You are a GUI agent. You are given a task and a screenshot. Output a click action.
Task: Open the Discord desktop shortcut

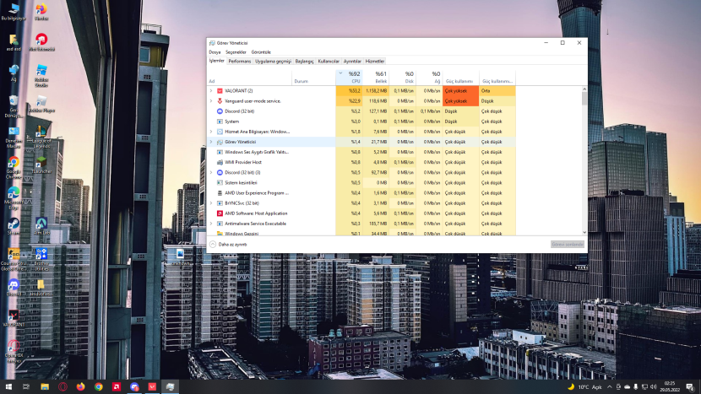click(14, 287)
